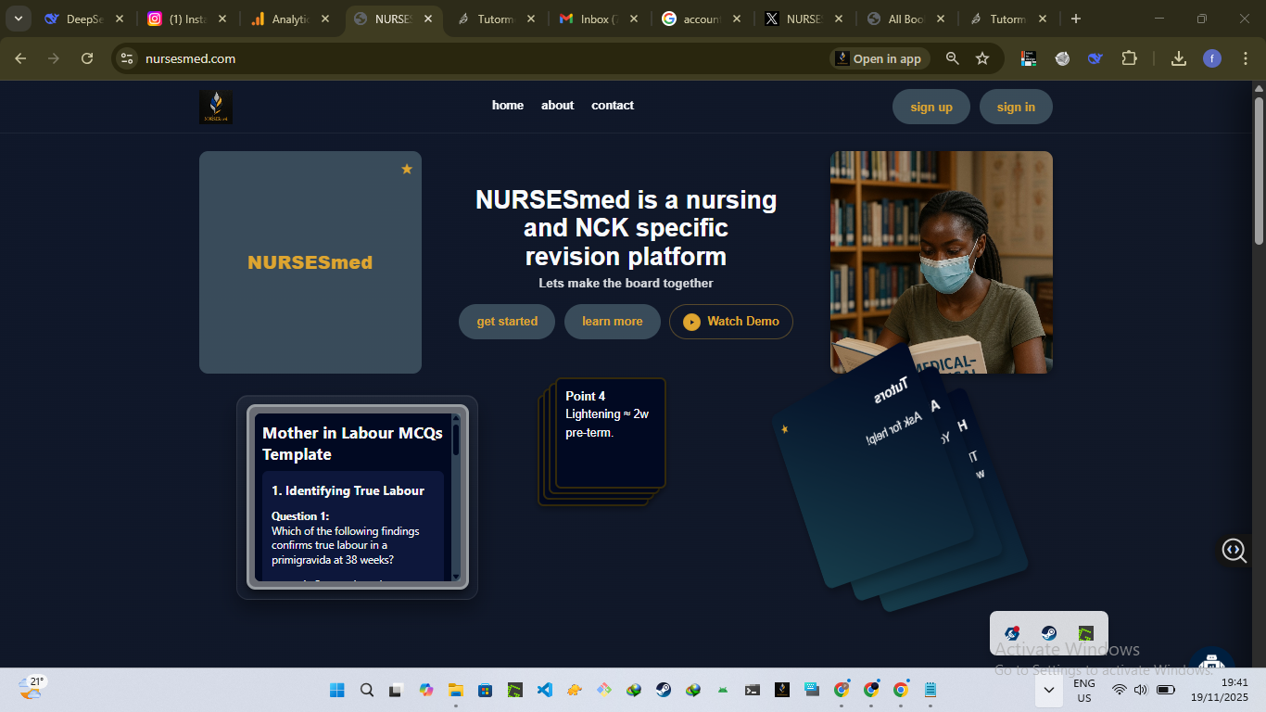Click the gold star on NURSESmed card
The width and height of the screenshot is (1266, 712).
pyautogui.click(x=407, y=169)
